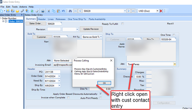Image resolution: width=192 pixels, height=110 pixels.
Task: Click the Discount percent field showing 0.00
Action: (x=138, y=76)
